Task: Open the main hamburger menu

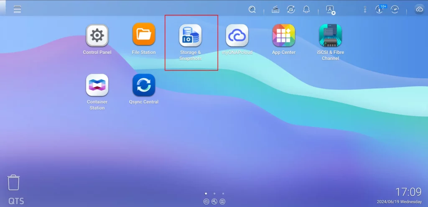Action: (17, 9)
